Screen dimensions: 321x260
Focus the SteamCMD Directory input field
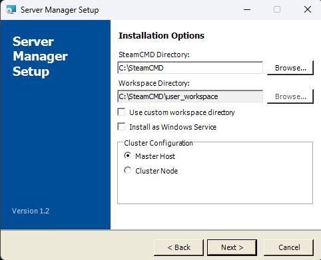190,68
